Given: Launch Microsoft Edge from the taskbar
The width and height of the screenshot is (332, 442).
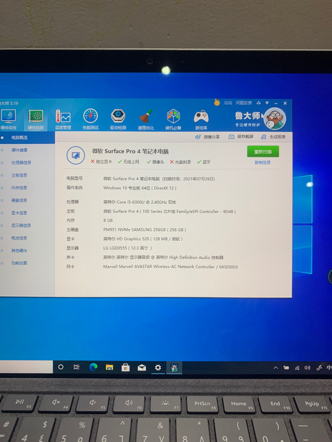Looking at the screenshot, I should click(x=93, y=367).
